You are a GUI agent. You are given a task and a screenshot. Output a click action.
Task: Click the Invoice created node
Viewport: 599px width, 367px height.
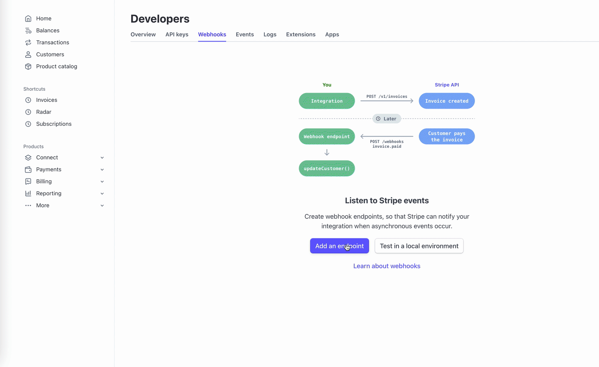click(447, 101)
